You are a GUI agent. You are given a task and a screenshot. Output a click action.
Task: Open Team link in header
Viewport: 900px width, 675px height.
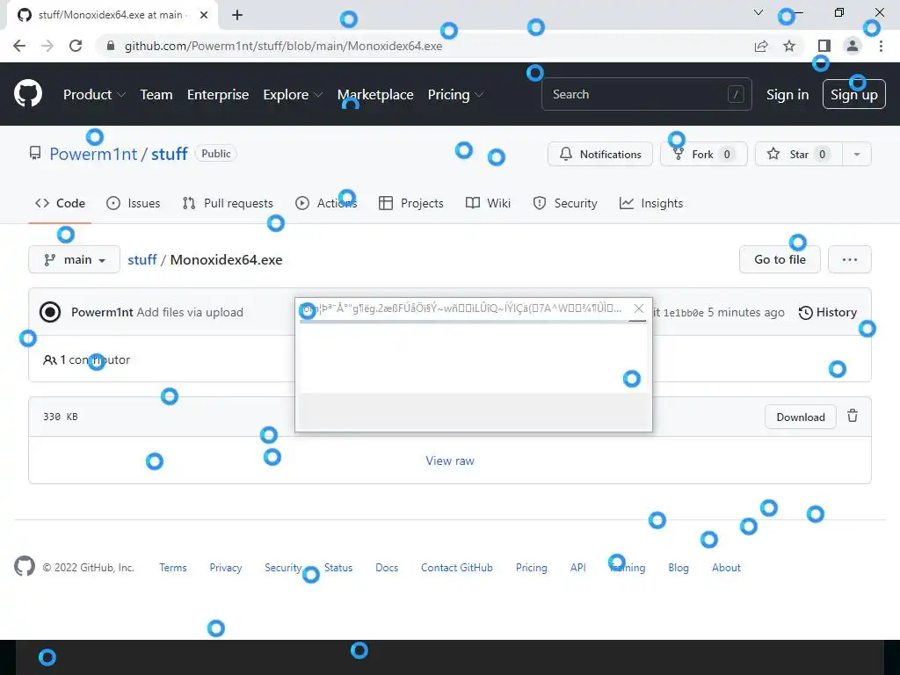click(x=156, y=95)
